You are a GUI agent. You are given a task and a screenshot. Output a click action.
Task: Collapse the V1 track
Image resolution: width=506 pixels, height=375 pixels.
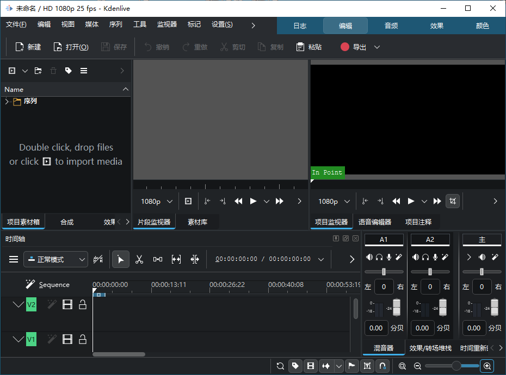click(18, 339)
